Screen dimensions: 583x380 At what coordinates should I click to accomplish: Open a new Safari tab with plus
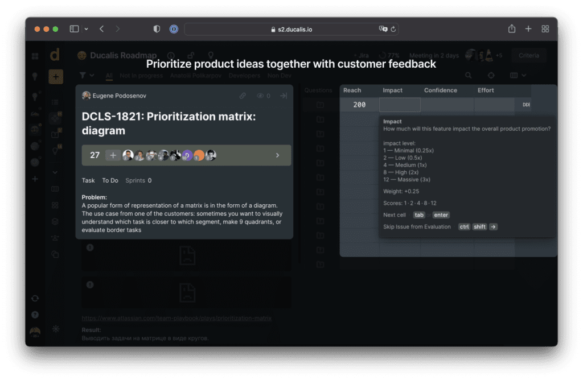click(x=528, y=29)
